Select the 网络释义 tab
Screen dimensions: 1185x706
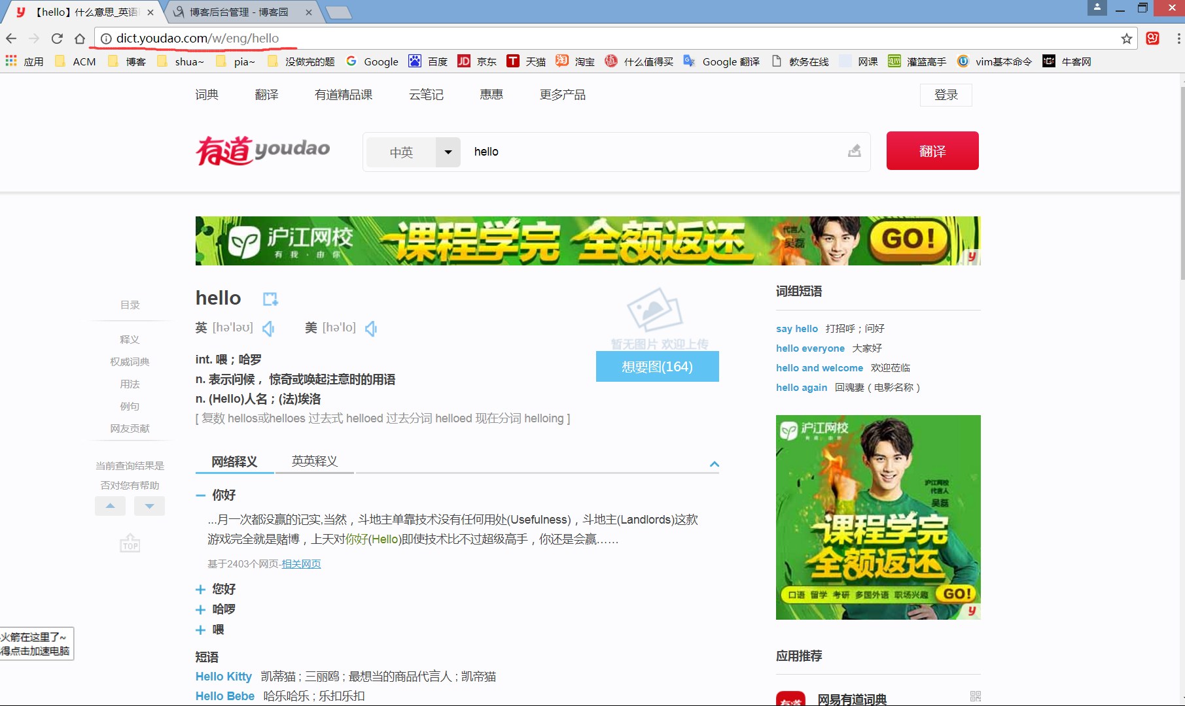(234, 462)
